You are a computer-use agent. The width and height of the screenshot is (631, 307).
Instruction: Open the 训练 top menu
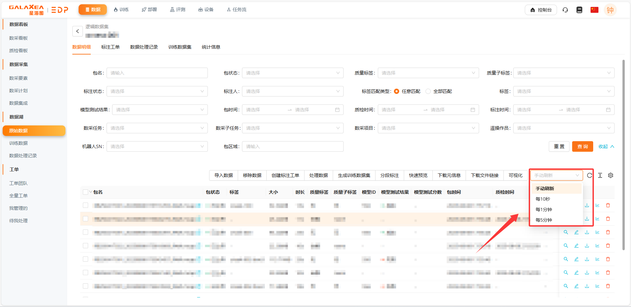point(121,10)
